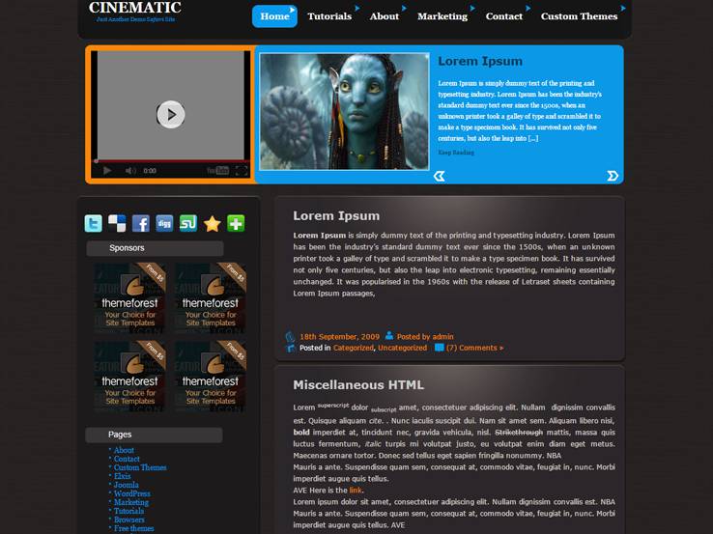Mute the video with speaker icon
713x534 pixels.
130,170
